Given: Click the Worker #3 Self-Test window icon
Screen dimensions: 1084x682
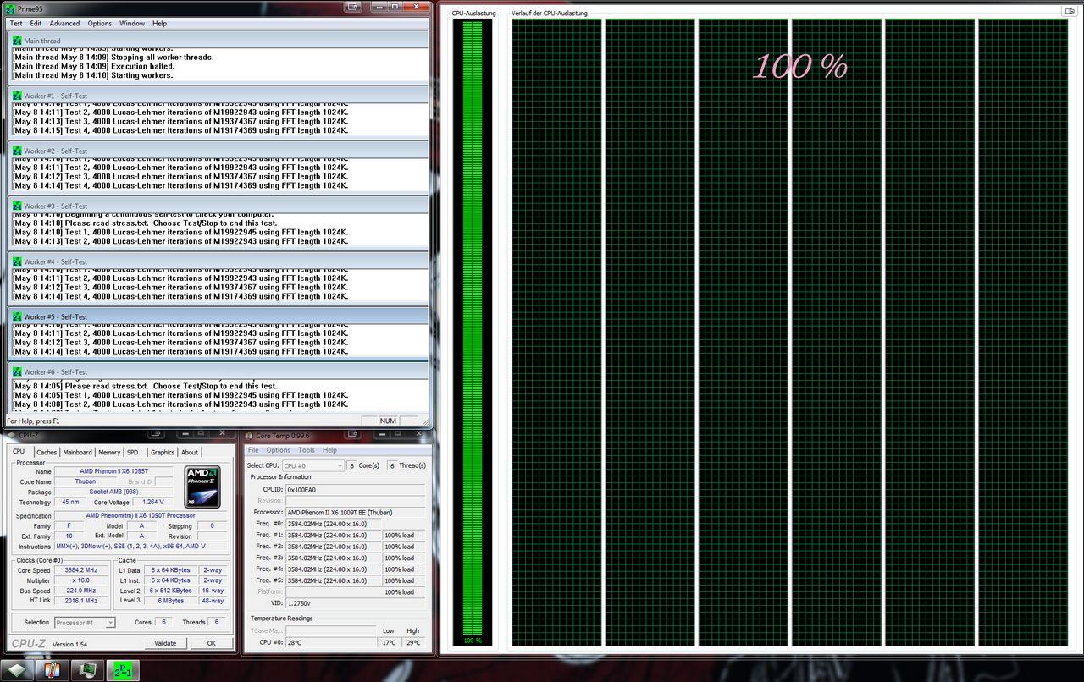Looking at the screenshot, I should click(x=17, y=206).
